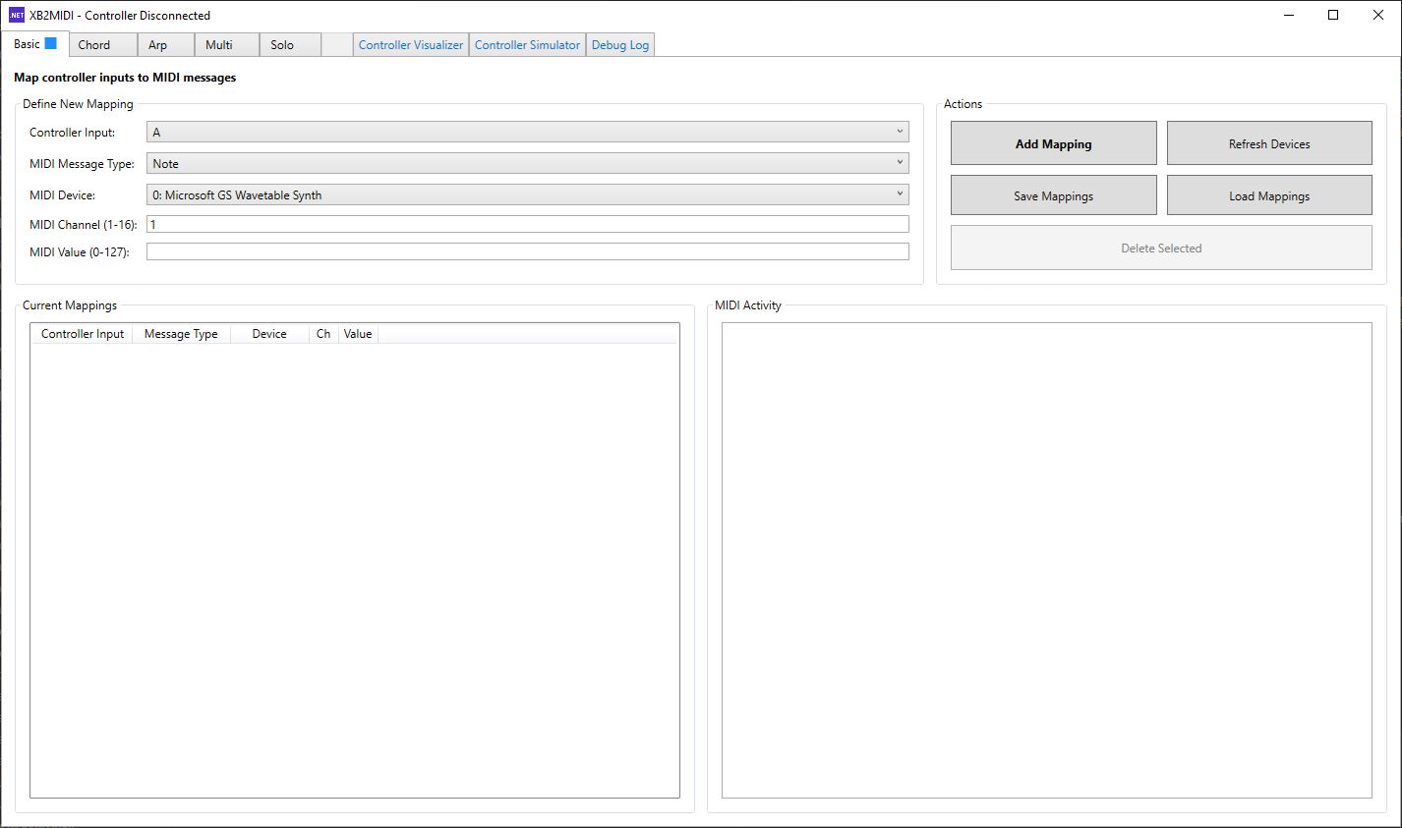
Task: Click Load Mappings button
Action: click(1268, 196)
